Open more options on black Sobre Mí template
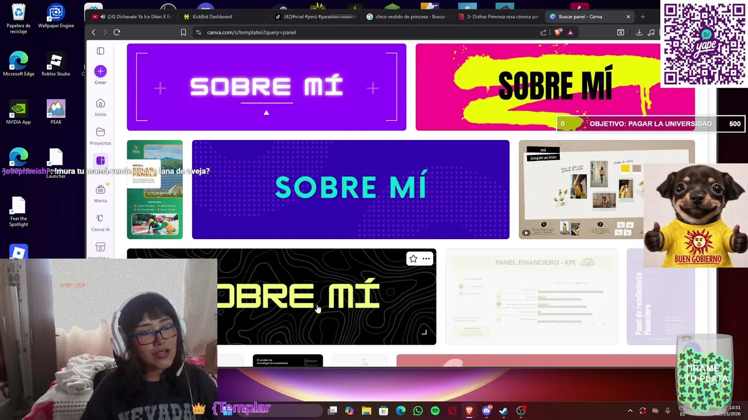The height and width of the screenshot is (420, 748). click(426, 258)
